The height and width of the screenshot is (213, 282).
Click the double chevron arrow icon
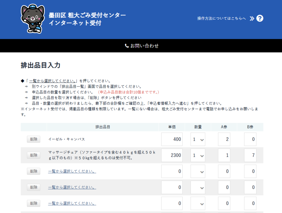[252, 19]
